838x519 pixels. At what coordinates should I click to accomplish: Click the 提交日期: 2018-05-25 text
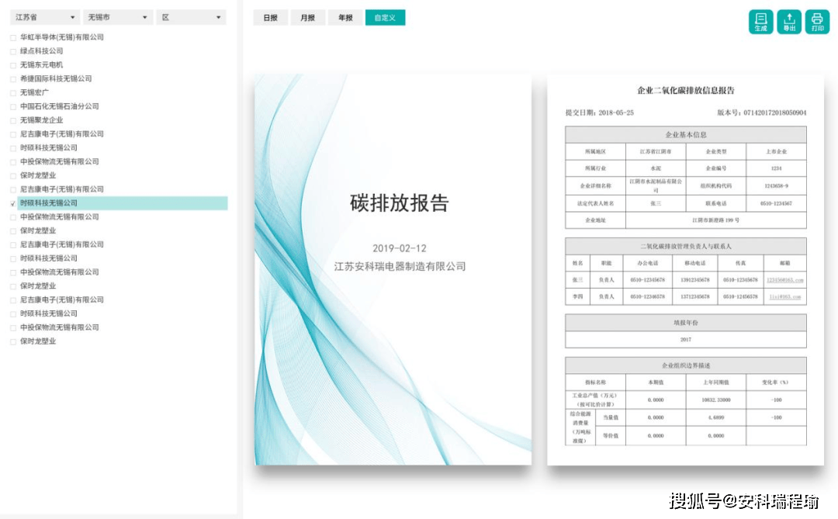tap(600, 112)
